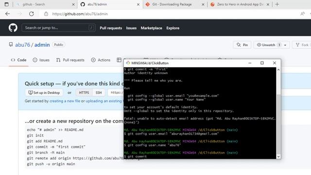View site security lock info
The width and height of the screenshot is (311, 175).
pyautogui.click(x=46, y=14)
